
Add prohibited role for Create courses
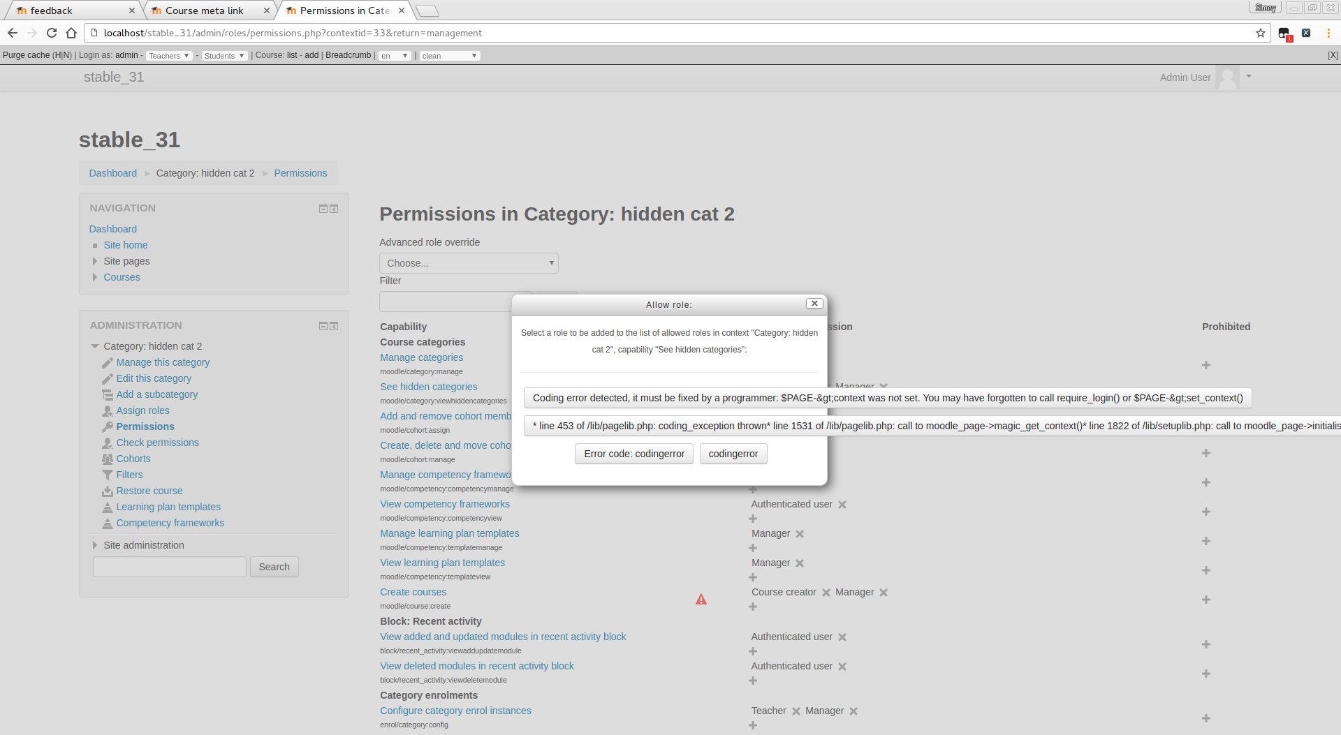pos(1206,600)
